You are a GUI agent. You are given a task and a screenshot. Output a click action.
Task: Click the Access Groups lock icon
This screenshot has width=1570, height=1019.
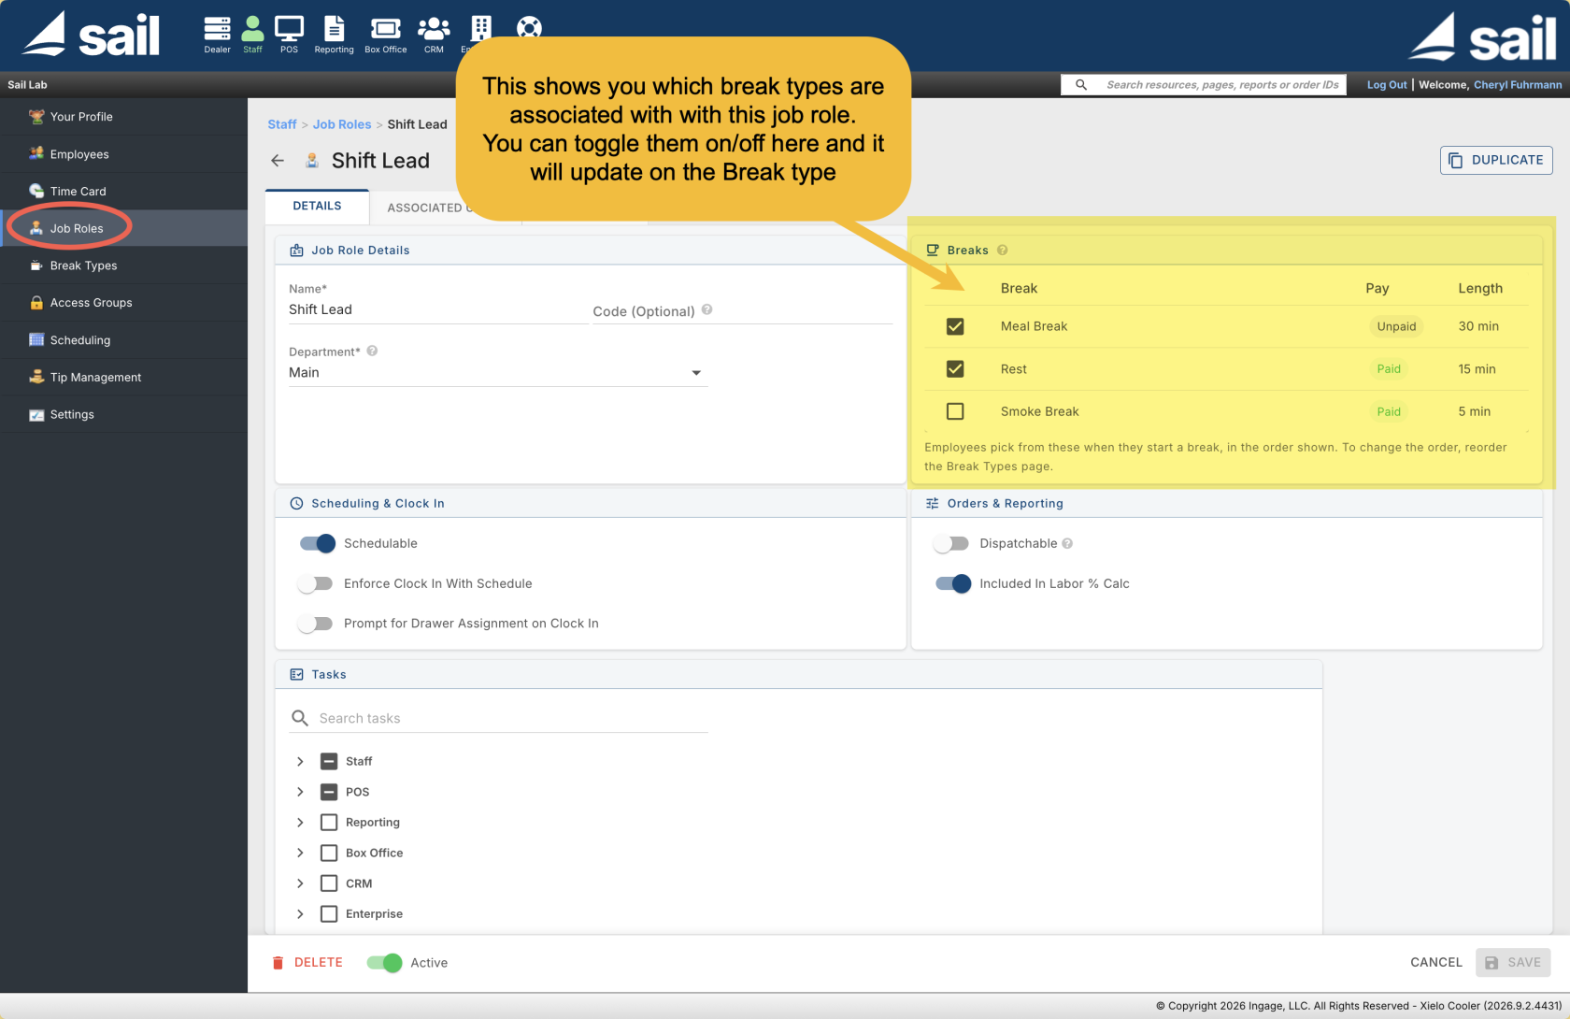[36, 303]
